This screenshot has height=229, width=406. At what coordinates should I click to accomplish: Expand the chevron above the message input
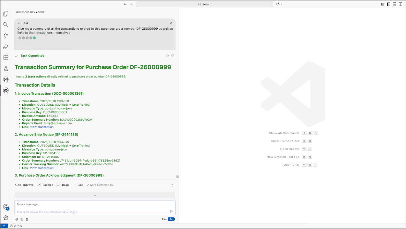point(94,195)
